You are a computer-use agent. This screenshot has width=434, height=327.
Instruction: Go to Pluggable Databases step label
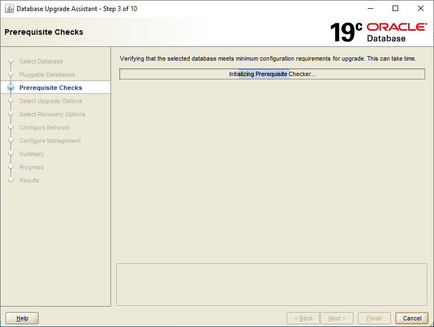(47, 74)
